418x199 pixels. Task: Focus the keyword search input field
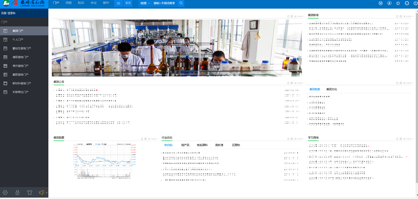(164, 3)
